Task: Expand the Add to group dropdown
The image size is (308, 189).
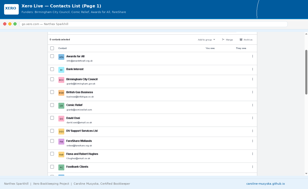Action: pos(206,40)
